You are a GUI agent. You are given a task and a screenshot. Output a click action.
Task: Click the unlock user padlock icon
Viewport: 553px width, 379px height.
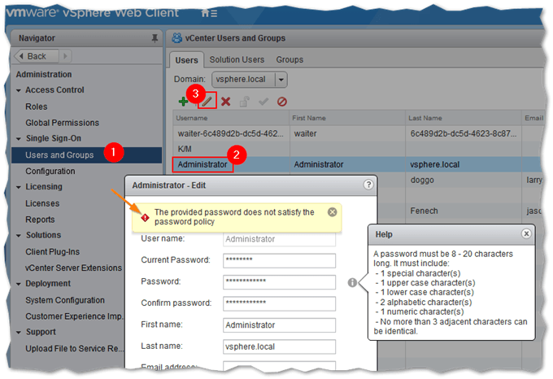tap(245, 102)
